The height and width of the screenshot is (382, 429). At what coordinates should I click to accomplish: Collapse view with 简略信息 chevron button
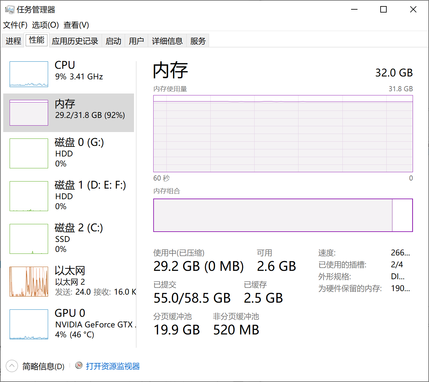[12, 366]
